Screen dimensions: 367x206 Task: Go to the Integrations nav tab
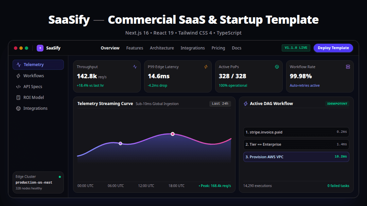193,48
